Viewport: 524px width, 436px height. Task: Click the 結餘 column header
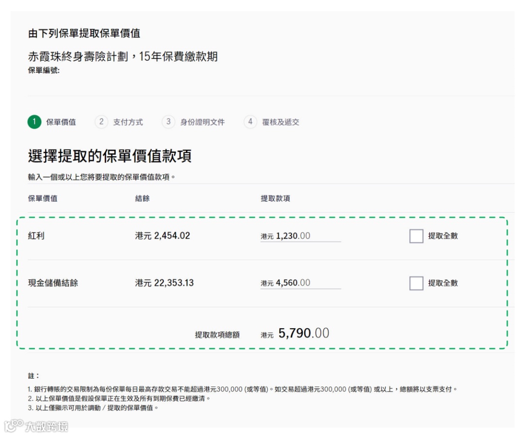141,198
